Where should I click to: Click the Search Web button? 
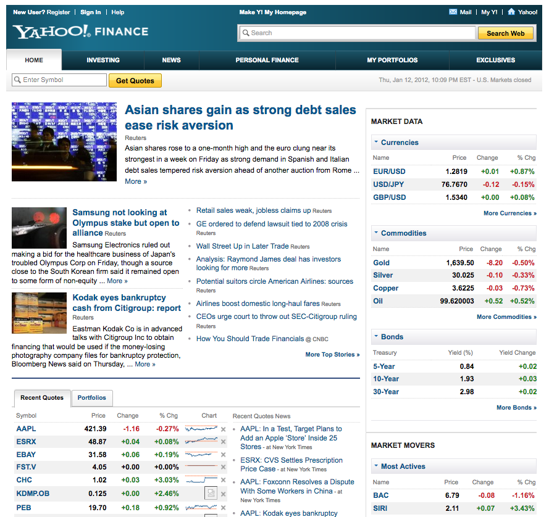pos(506,33)
